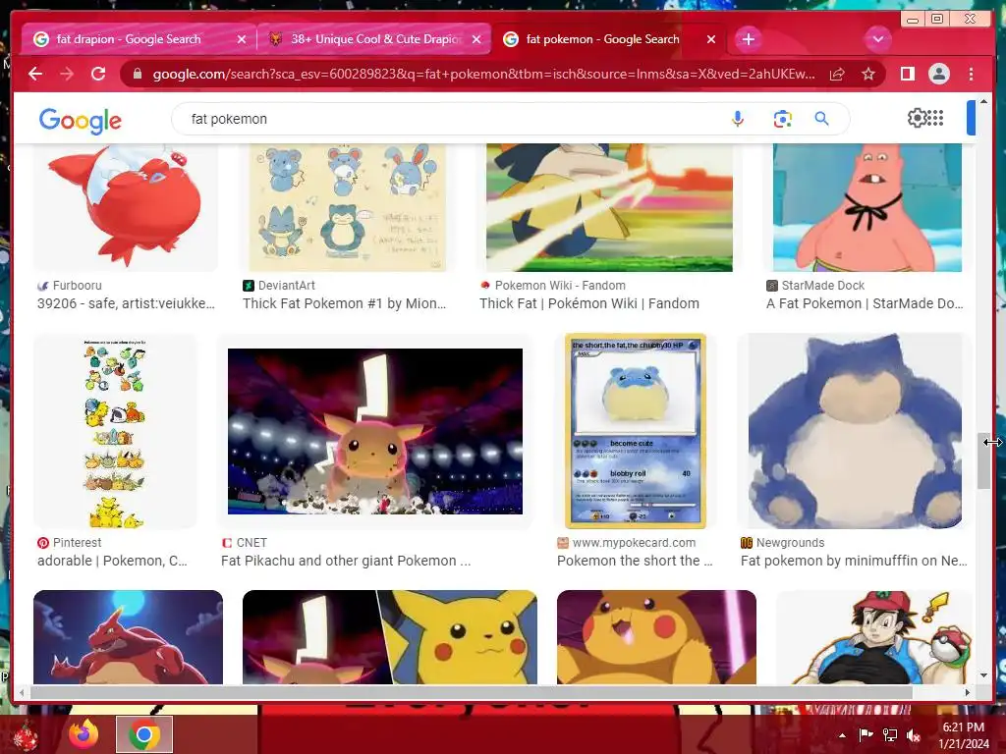Open the Thick Fat Pokémon Wiki image
Screen dimensions: 1006x754
pos(609,206)
